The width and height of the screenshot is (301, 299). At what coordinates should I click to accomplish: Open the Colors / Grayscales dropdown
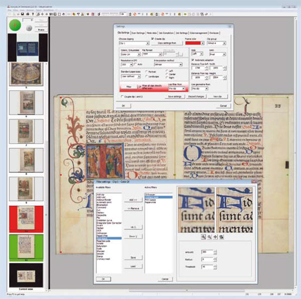point(130,55)
